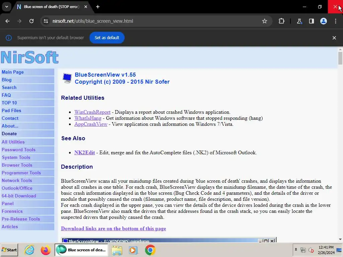This screenshot has height=257, width=343.
Task: Follow the AppCrashView link
Action: 91,124
